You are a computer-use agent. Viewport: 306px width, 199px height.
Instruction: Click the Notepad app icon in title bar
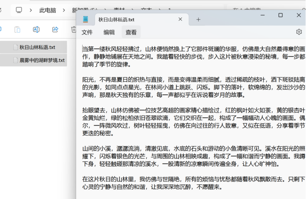click(86, 19)
